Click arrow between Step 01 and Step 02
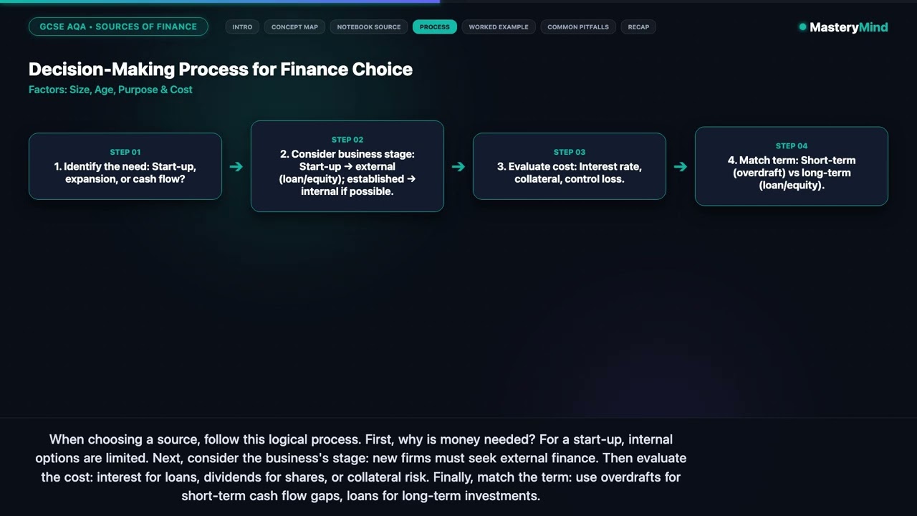Screen dimensions: 917x516 point(236,166)
